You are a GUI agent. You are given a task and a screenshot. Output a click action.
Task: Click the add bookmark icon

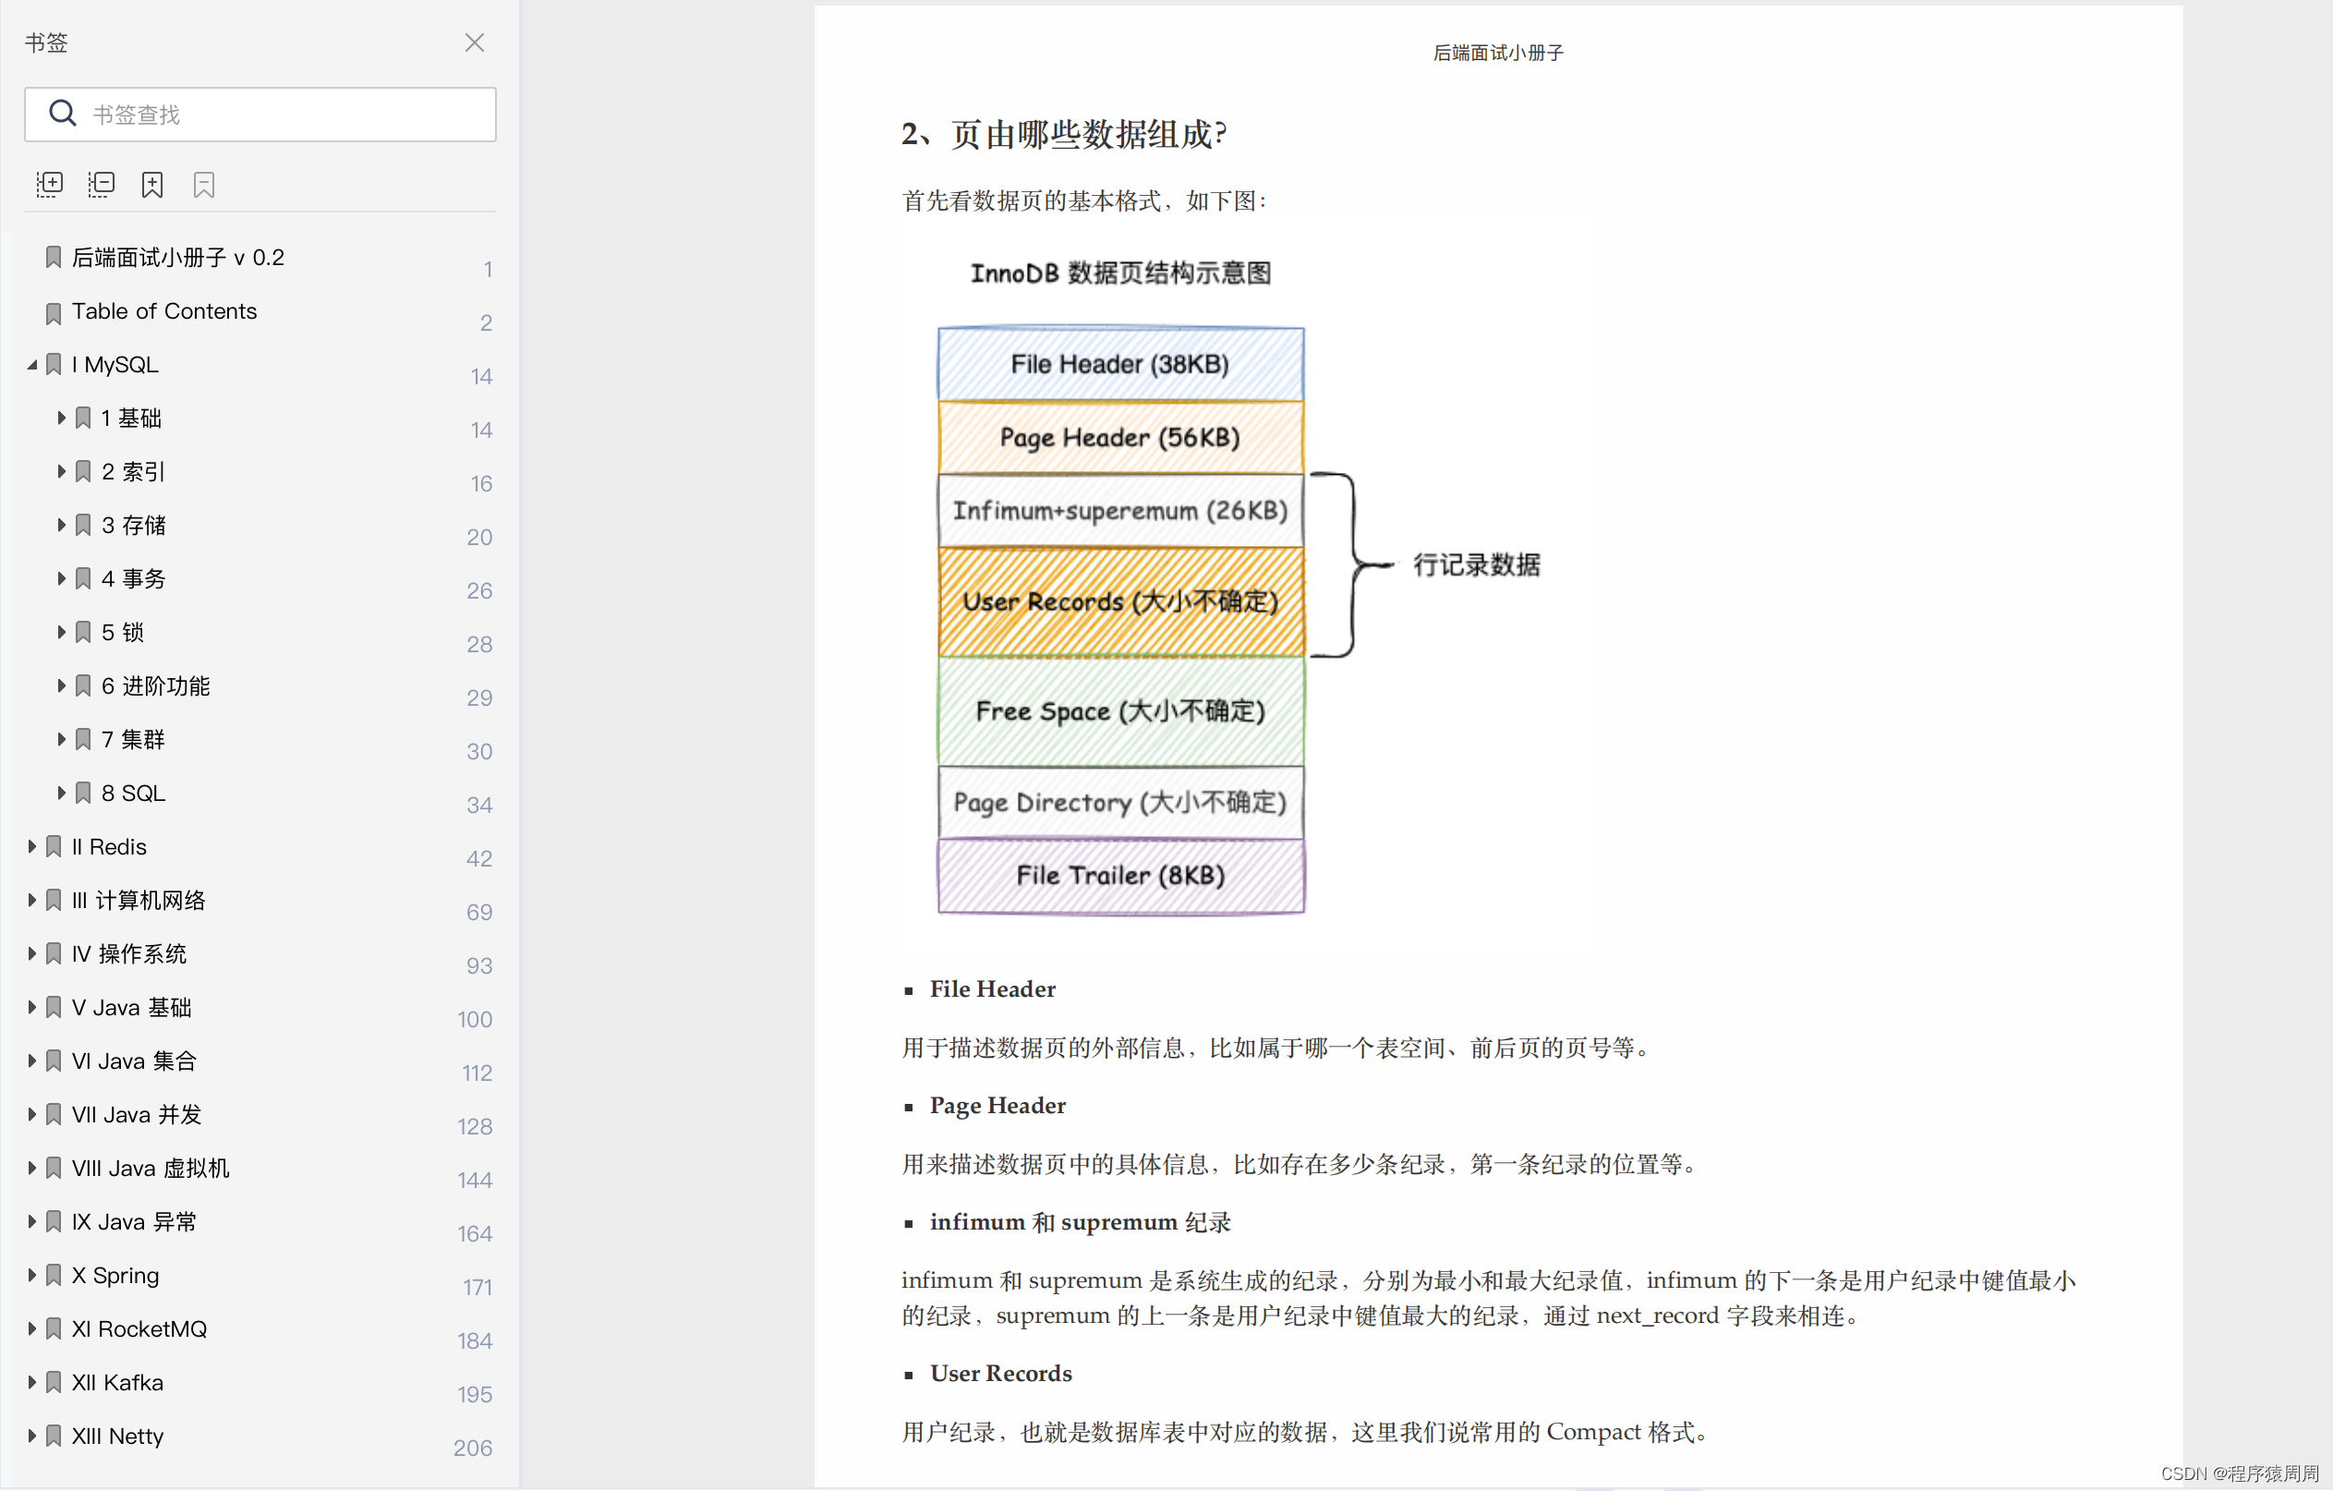152,184
